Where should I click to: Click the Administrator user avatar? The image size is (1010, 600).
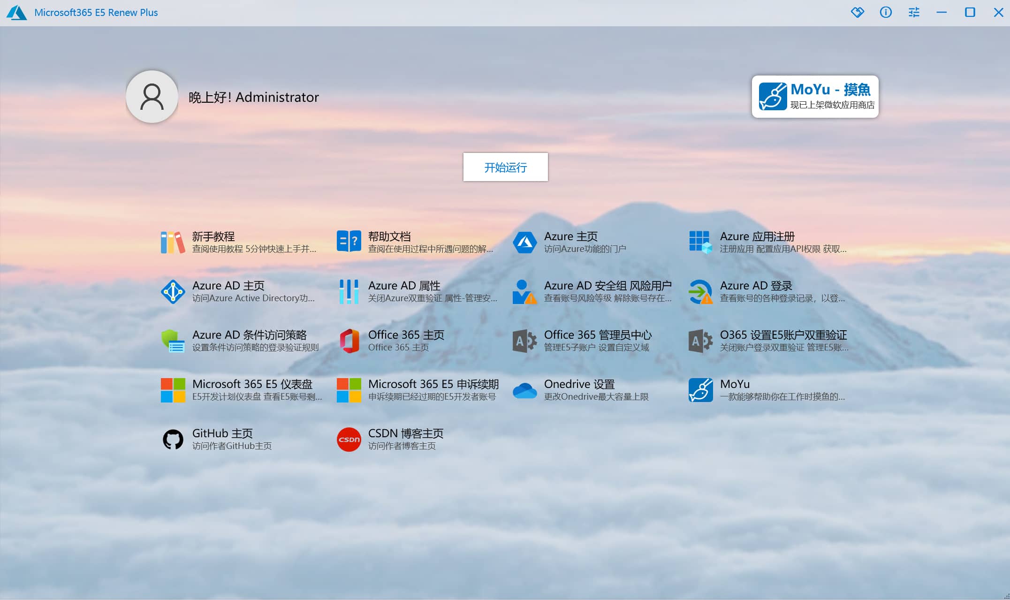pos(152,97)
